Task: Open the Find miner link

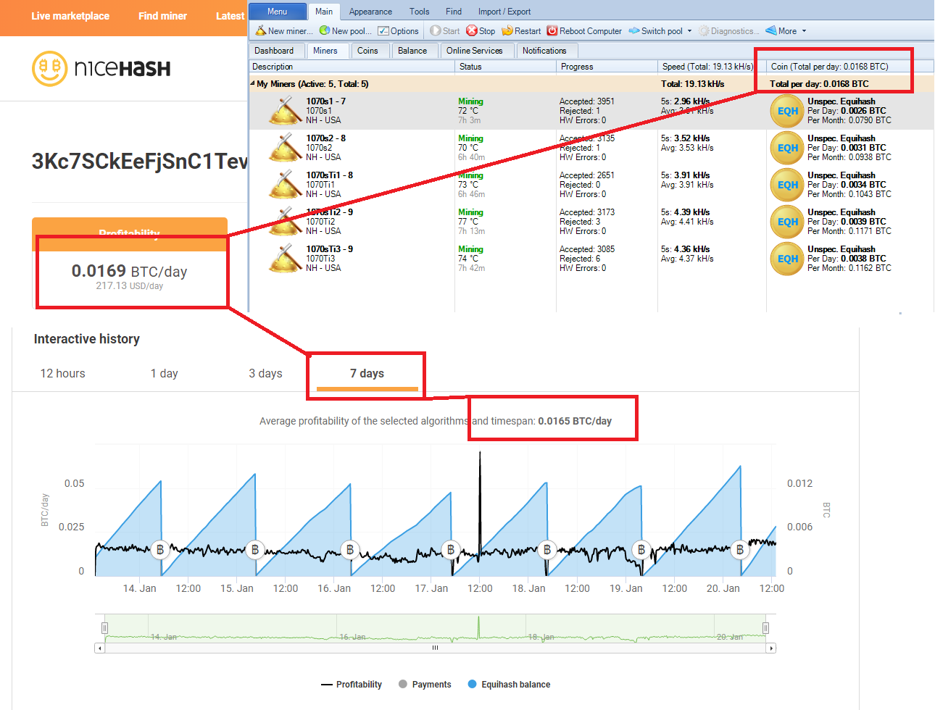Action: click(162, 16)
